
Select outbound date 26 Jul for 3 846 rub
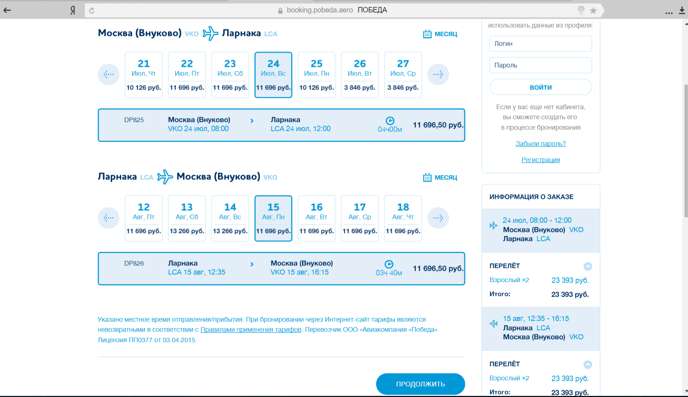coord(359,75)
